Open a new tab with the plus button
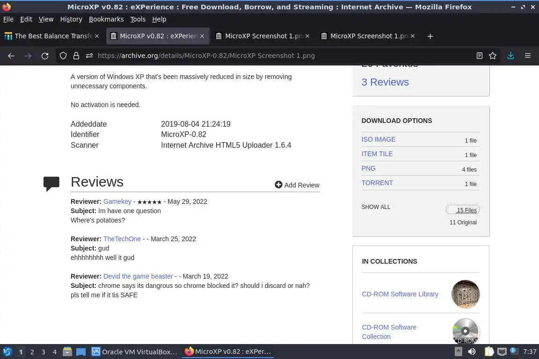This screenshot has height=359, width=539. click(x=430, y=36)
